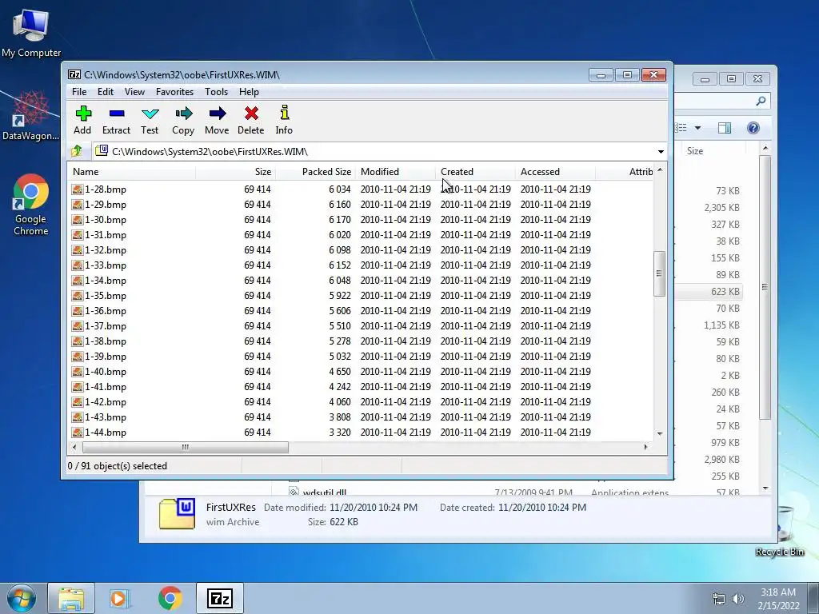This screenshot has width=819, height=614.
Task: Click the file list scroll down arrow
Action: tap(660, 434)
